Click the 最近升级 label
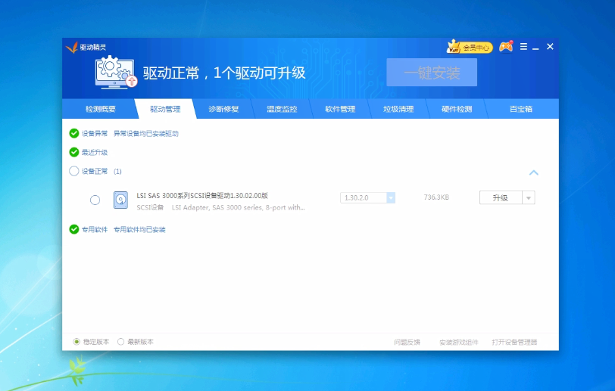615x391 pixels. [x=95, y=152]
